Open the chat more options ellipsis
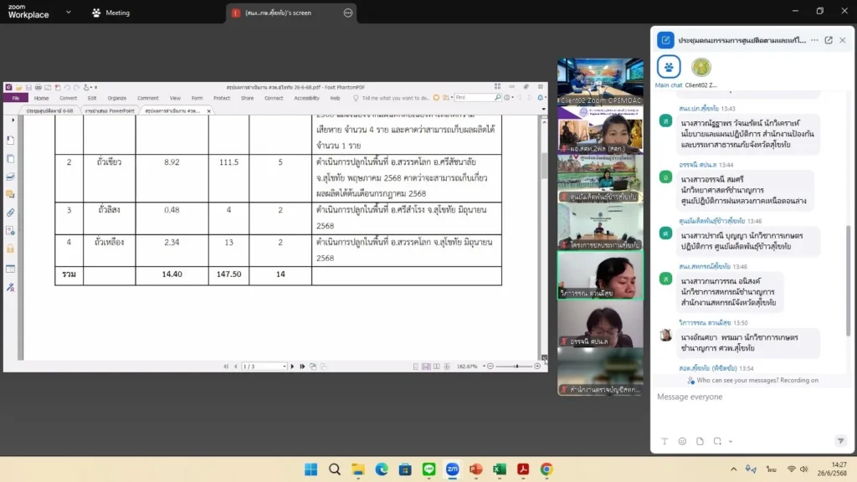The image size is (857, 482). coord(814,40)
